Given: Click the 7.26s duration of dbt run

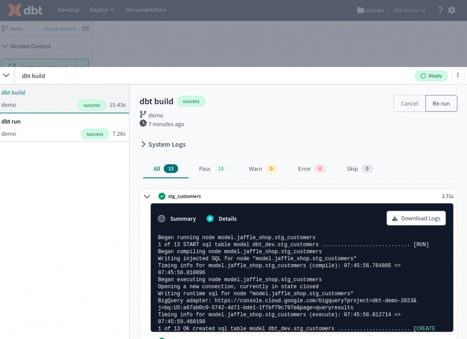Looking at the screenshot, I should (119, 134).
